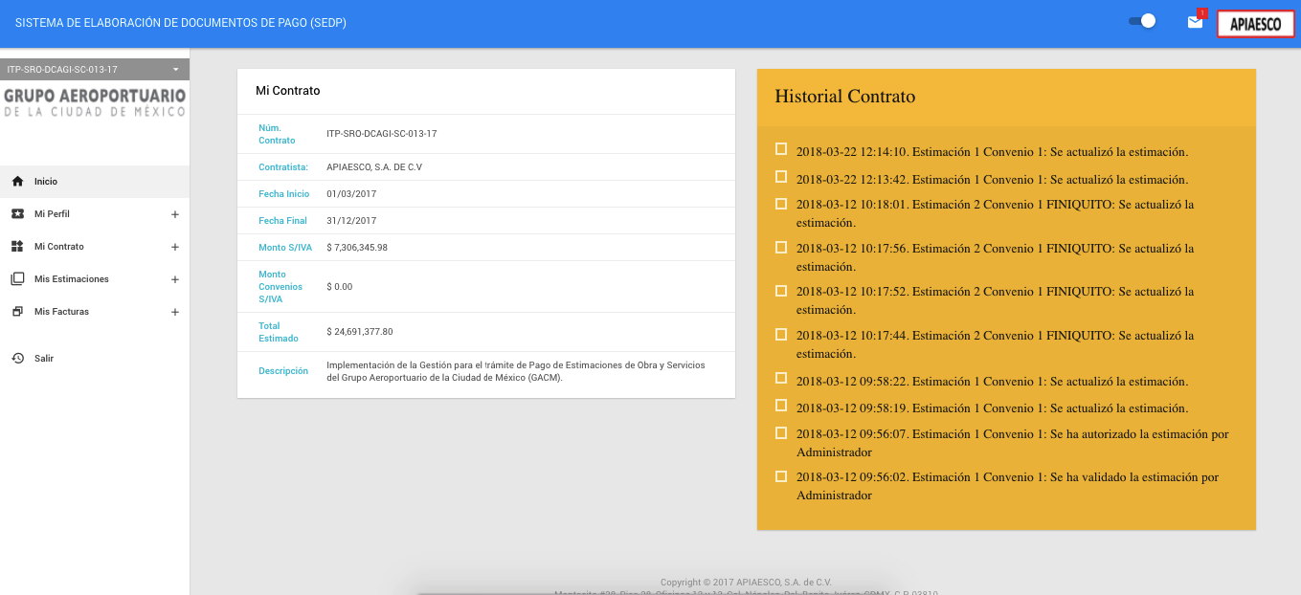Viewport: 1301px width, 595px height.
Task: Click the Salir logout link
Action: 44,359
